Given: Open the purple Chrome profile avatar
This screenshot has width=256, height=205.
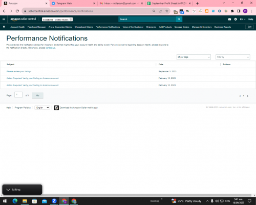Looking at the screenshot, I should 245,11.
